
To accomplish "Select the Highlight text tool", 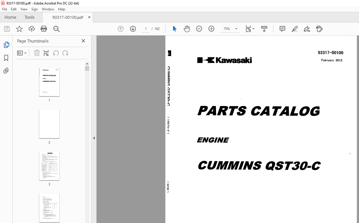I will tap(295, 29).
